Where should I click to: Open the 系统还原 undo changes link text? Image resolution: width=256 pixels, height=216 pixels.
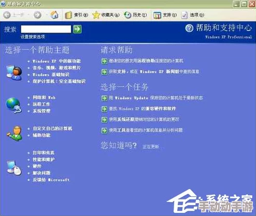pos(144,119)
